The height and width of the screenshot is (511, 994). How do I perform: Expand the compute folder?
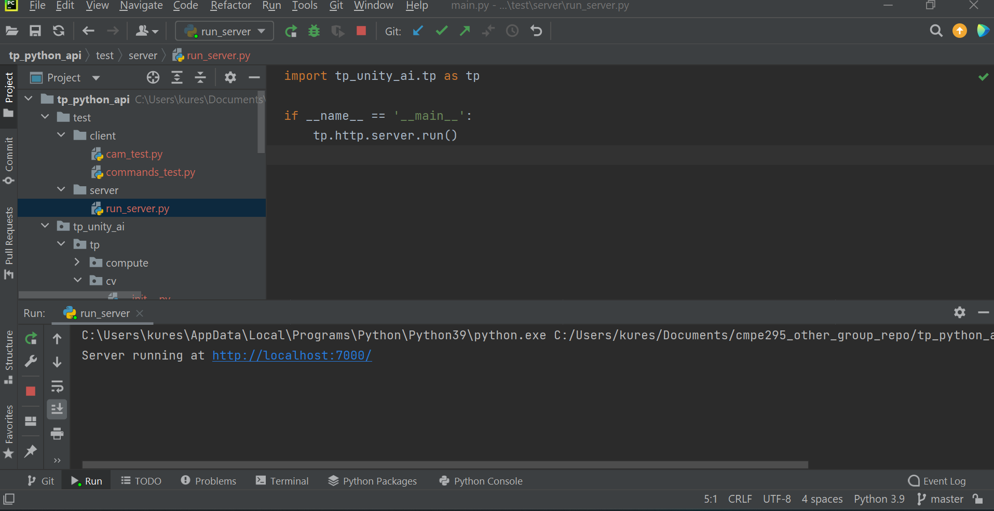click(x=77, y=262)
